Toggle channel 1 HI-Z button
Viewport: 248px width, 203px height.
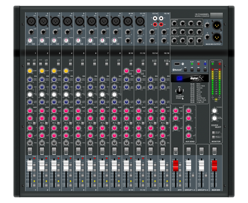pos(29,64)
